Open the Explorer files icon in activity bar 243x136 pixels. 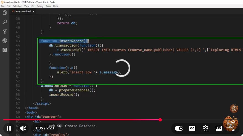5,13
